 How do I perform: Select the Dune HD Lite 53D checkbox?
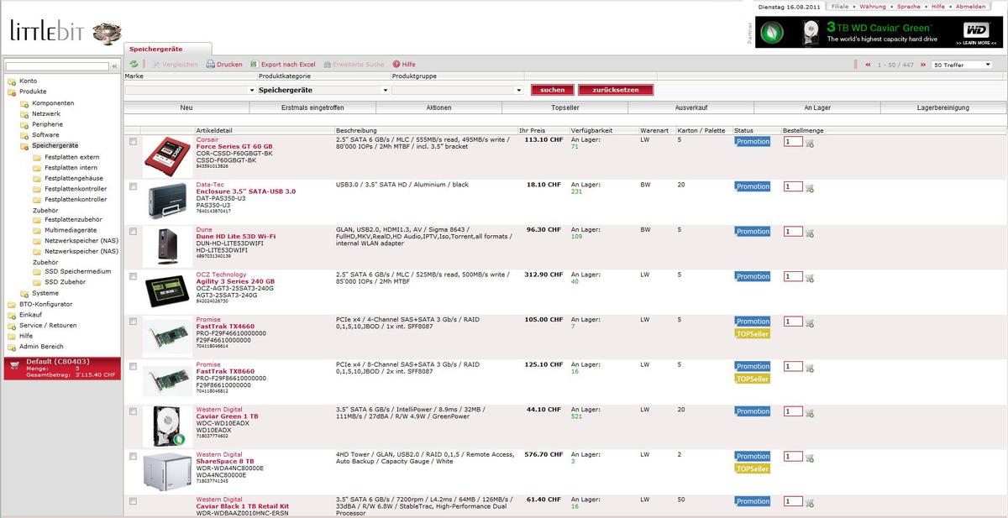(x=133, y=232)
